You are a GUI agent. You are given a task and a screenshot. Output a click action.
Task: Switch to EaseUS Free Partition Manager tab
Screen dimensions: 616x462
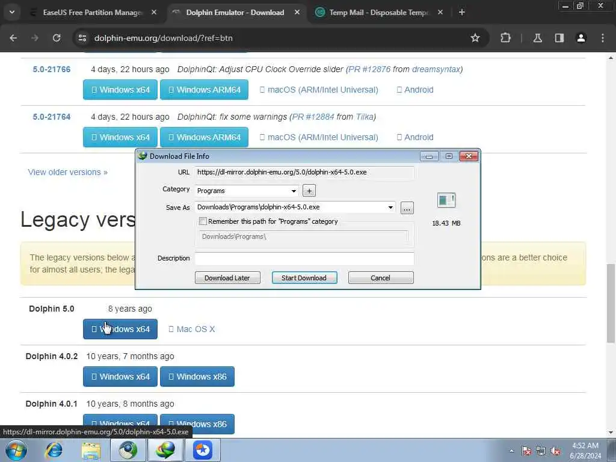(93, 13)
